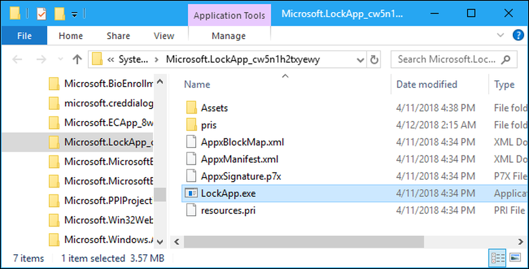Click the AppxBlockMap.xml file icon
Screen dimensions: 529x269
coord(191,142)
